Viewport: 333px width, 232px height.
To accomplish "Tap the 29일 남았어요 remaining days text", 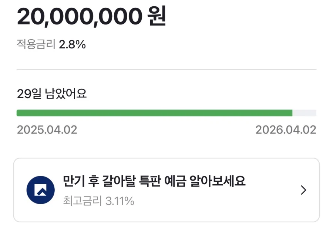I will click(x=52, y=94).
